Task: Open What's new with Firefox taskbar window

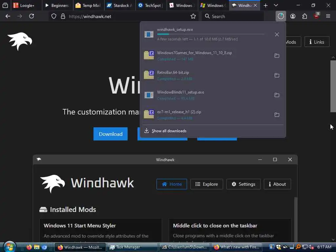Action: click(x=237, y=247)
